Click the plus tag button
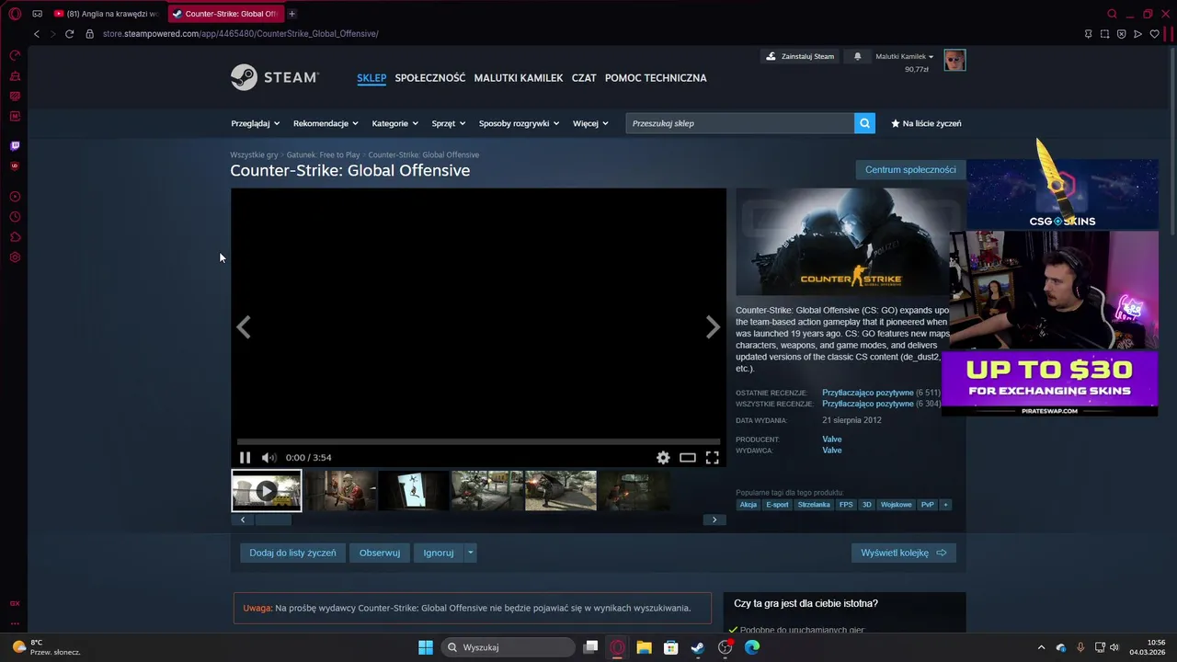Screen dimensions: 1177x662 [945, 505]
